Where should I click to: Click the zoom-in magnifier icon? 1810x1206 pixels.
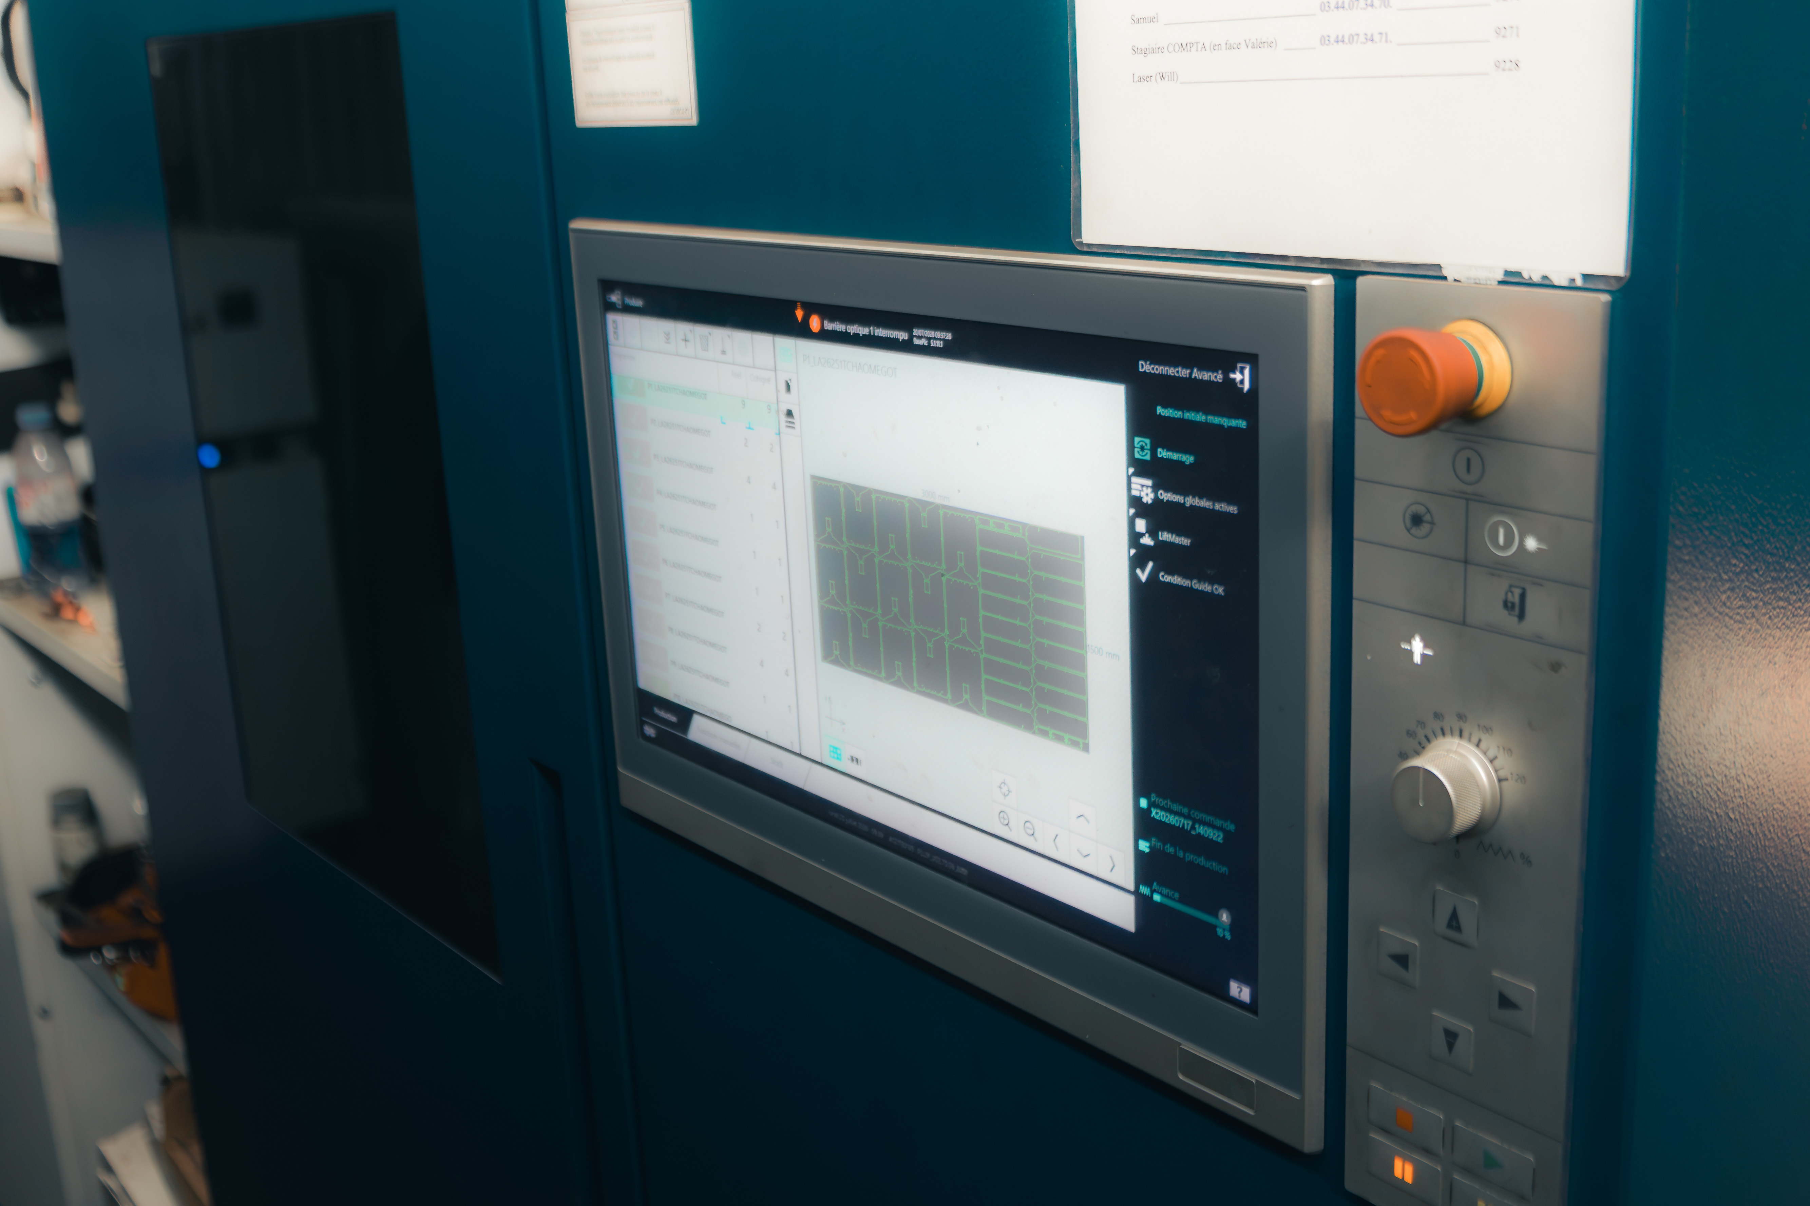click(x=1004, y=820)
